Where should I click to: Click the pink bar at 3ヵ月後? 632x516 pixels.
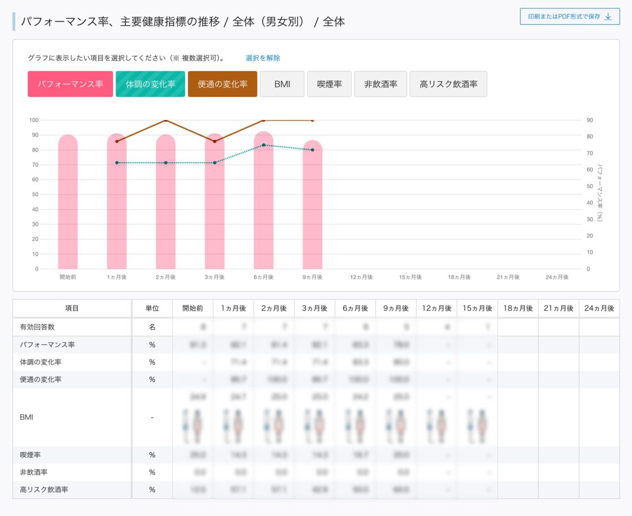(214, 201)
